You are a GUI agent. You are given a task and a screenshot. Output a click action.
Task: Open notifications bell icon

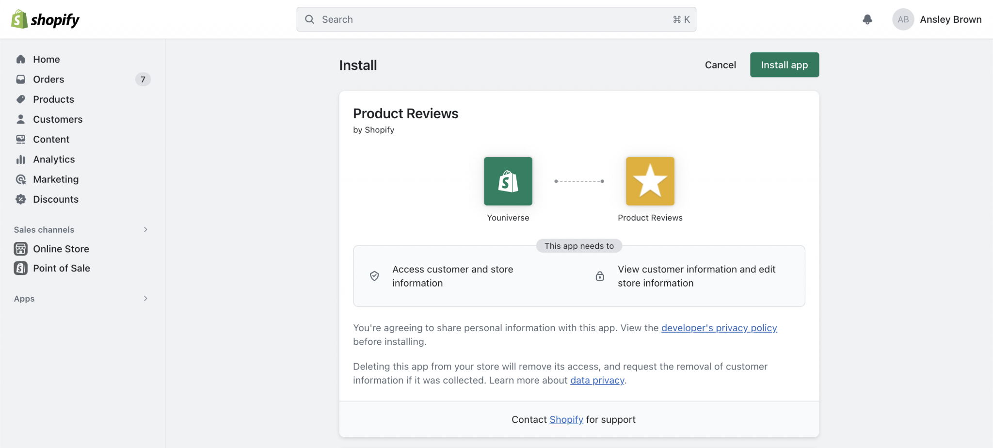point(867,19)
